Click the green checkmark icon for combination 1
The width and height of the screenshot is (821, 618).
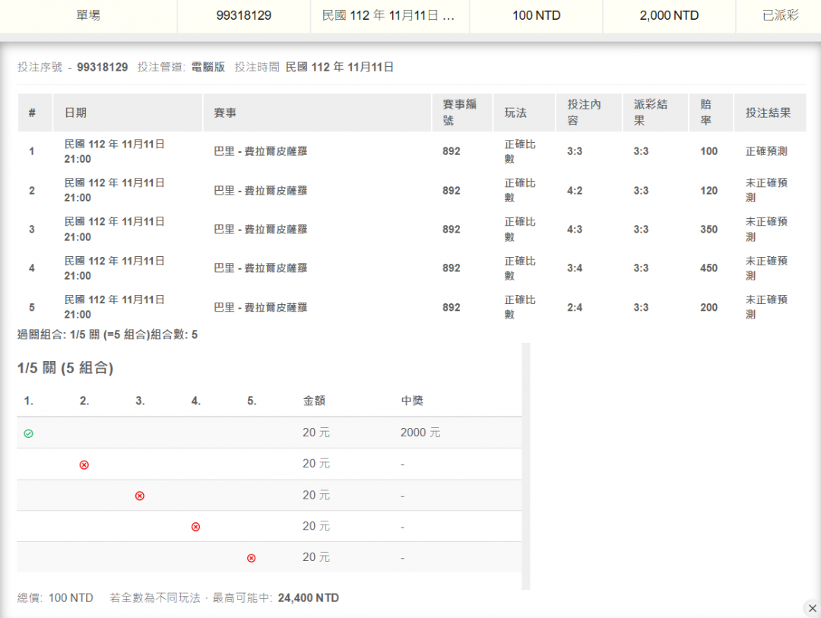tap(28, 433)
